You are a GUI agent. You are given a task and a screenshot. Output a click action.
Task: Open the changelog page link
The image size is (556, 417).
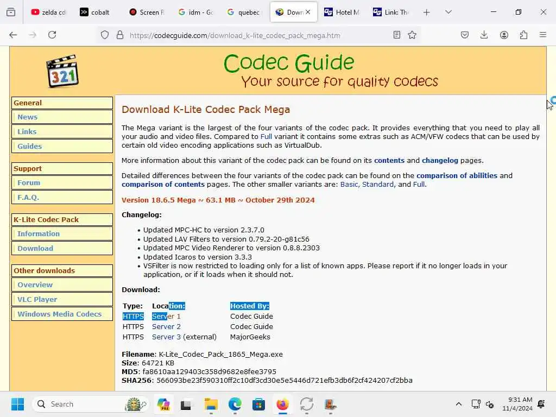click(x=440, y=160)
